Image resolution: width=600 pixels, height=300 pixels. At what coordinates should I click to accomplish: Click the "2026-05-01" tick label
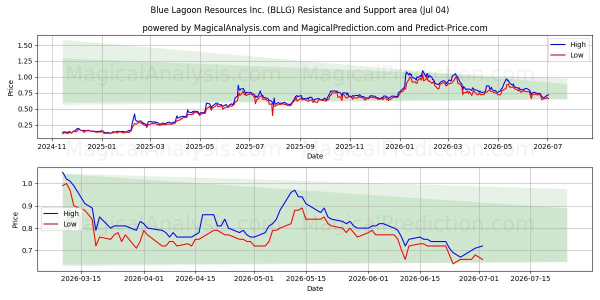[x=254, y=279]
